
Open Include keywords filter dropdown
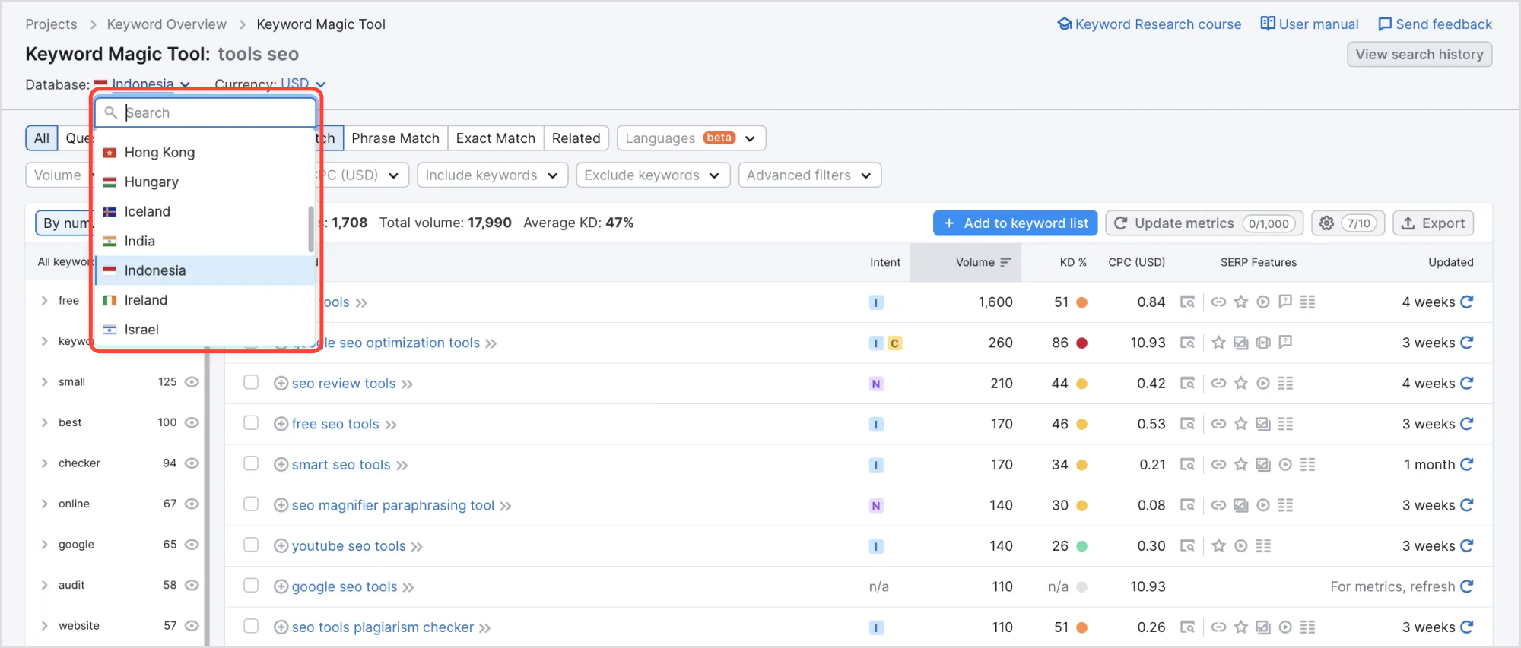(492, 175)
